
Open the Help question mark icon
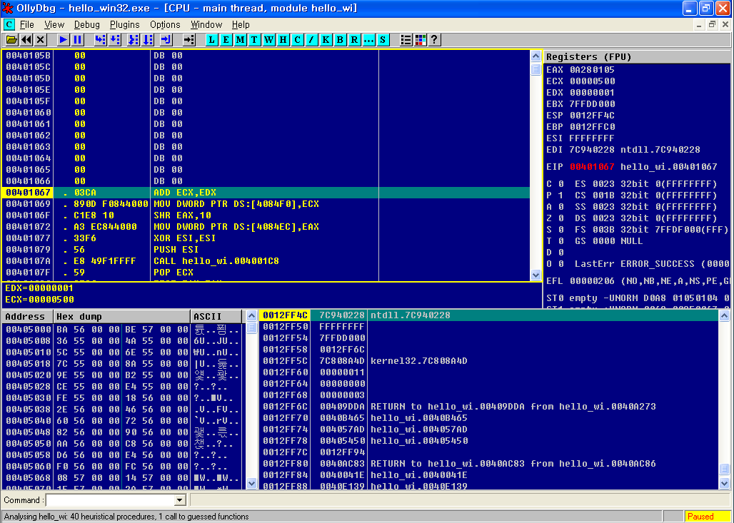[x=434, y=40]
